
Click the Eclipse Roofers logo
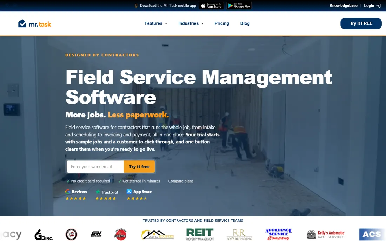coord(158,235)
